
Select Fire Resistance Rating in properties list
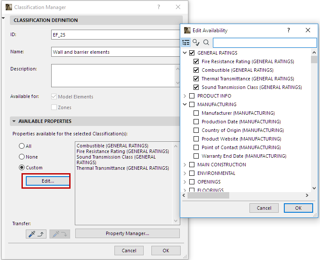[123, 151]
